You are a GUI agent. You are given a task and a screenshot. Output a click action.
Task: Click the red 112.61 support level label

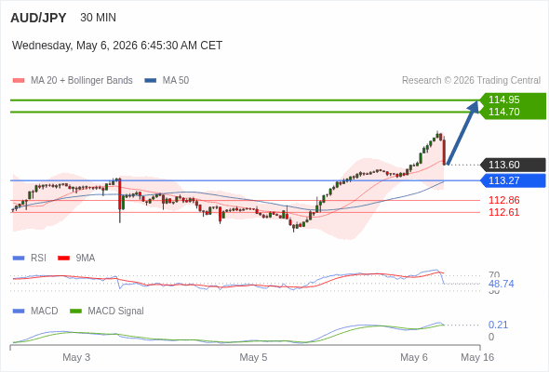(x=504, y=212)
